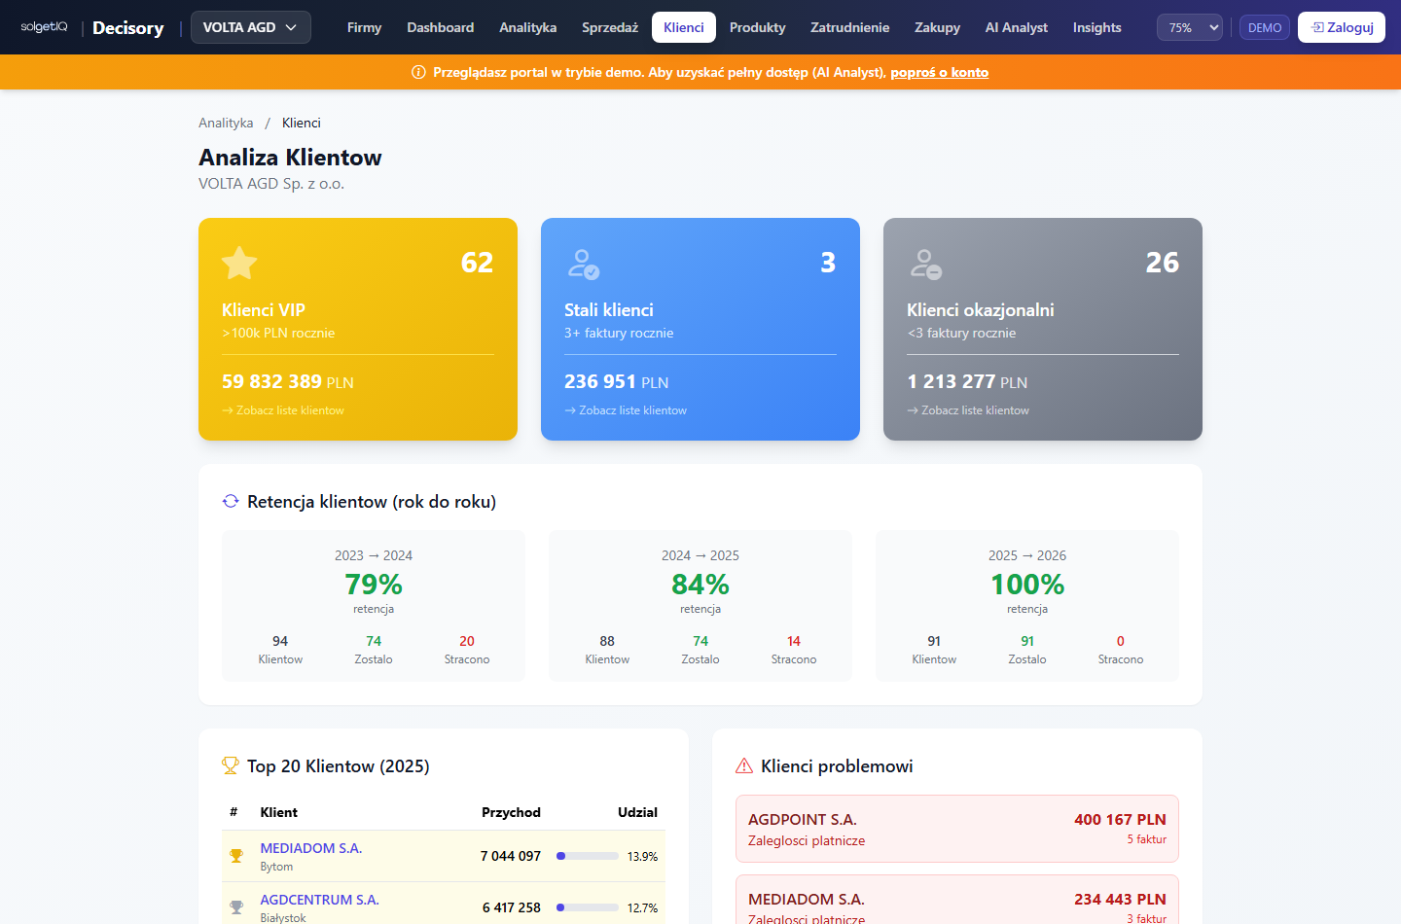Open okazjonalni 'Zobacz liste klientow' link
Image resolution: width=1401 pixels, height=924 pixels.
(968, 410)
